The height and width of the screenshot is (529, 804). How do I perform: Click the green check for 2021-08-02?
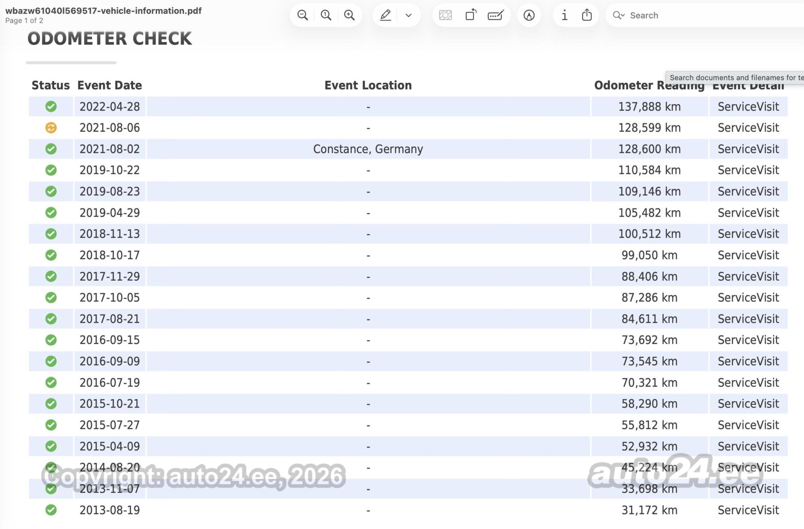(x=51, y=149)
